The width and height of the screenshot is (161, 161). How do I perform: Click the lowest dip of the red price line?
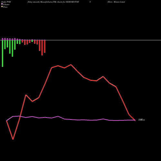pos(13,139)
